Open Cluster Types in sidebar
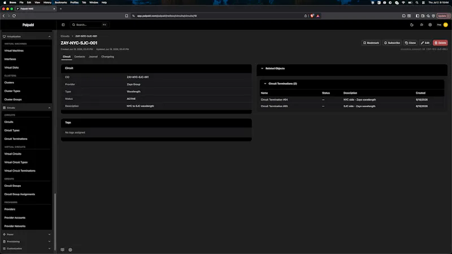The image size is (452, 254). click(12, 91)
